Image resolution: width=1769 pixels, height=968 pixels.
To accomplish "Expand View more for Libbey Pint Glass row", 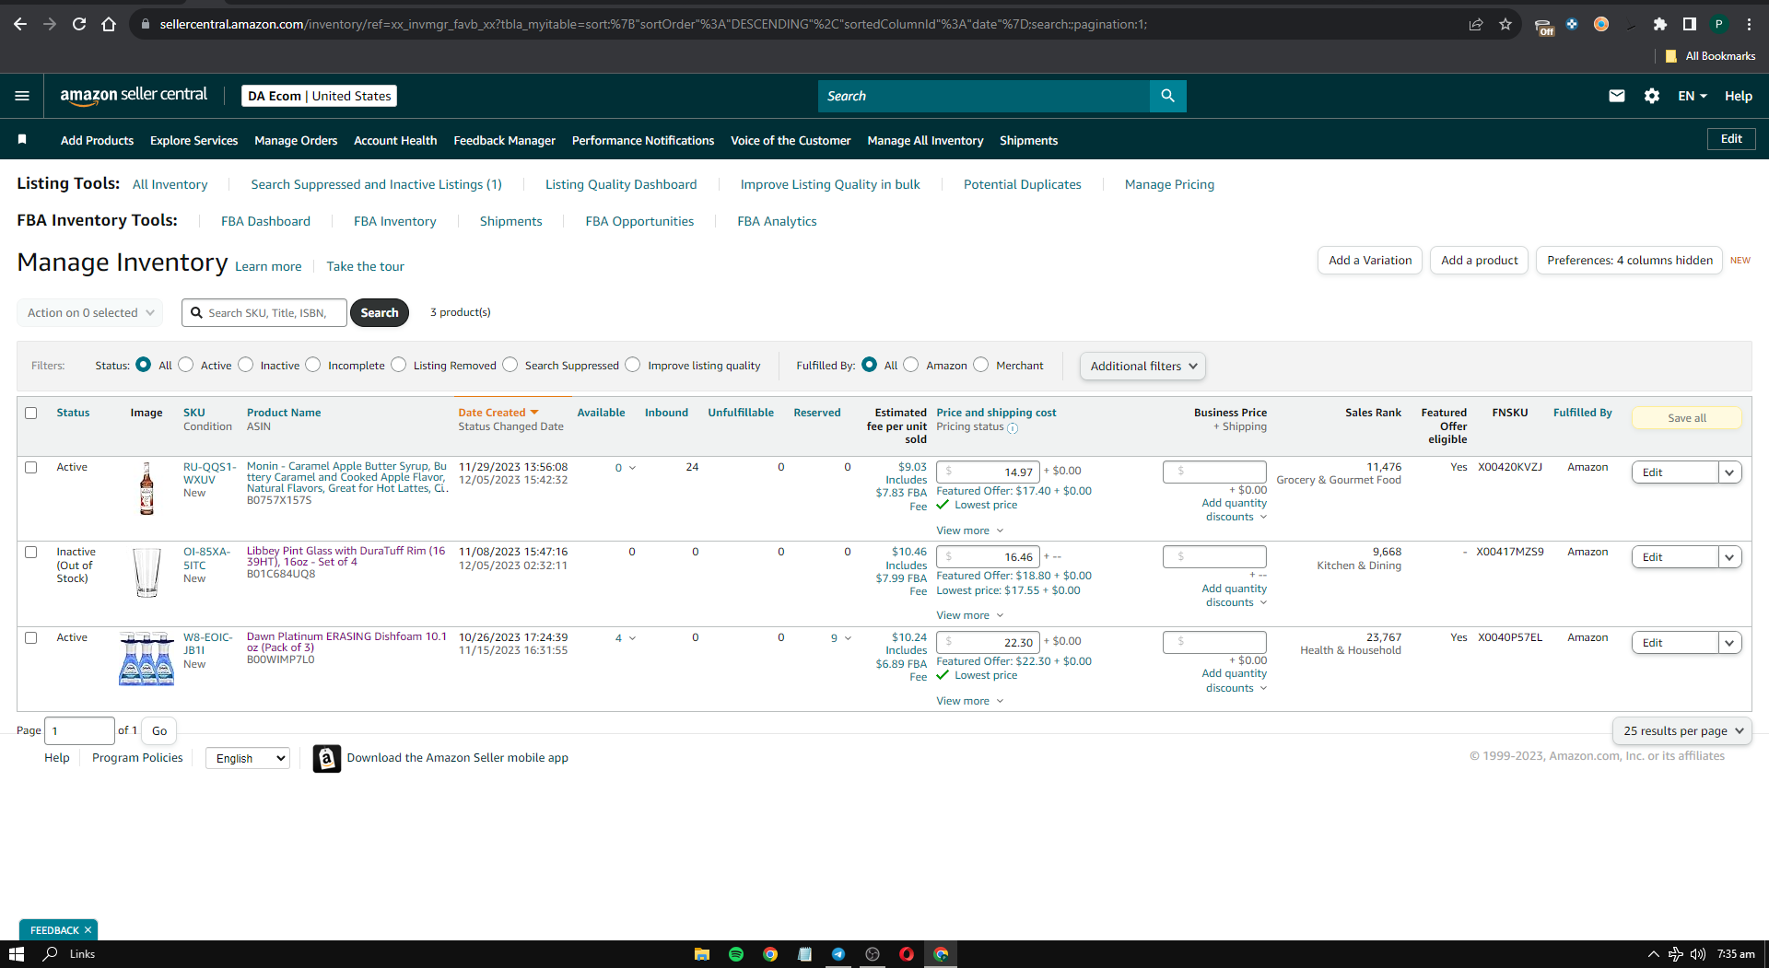I will pyautogui.click(x=969, y=615).
